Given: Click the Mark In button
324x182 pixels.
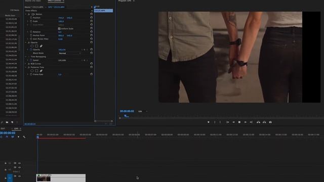Looking at the screenshot, I should [x=215, y=122].
